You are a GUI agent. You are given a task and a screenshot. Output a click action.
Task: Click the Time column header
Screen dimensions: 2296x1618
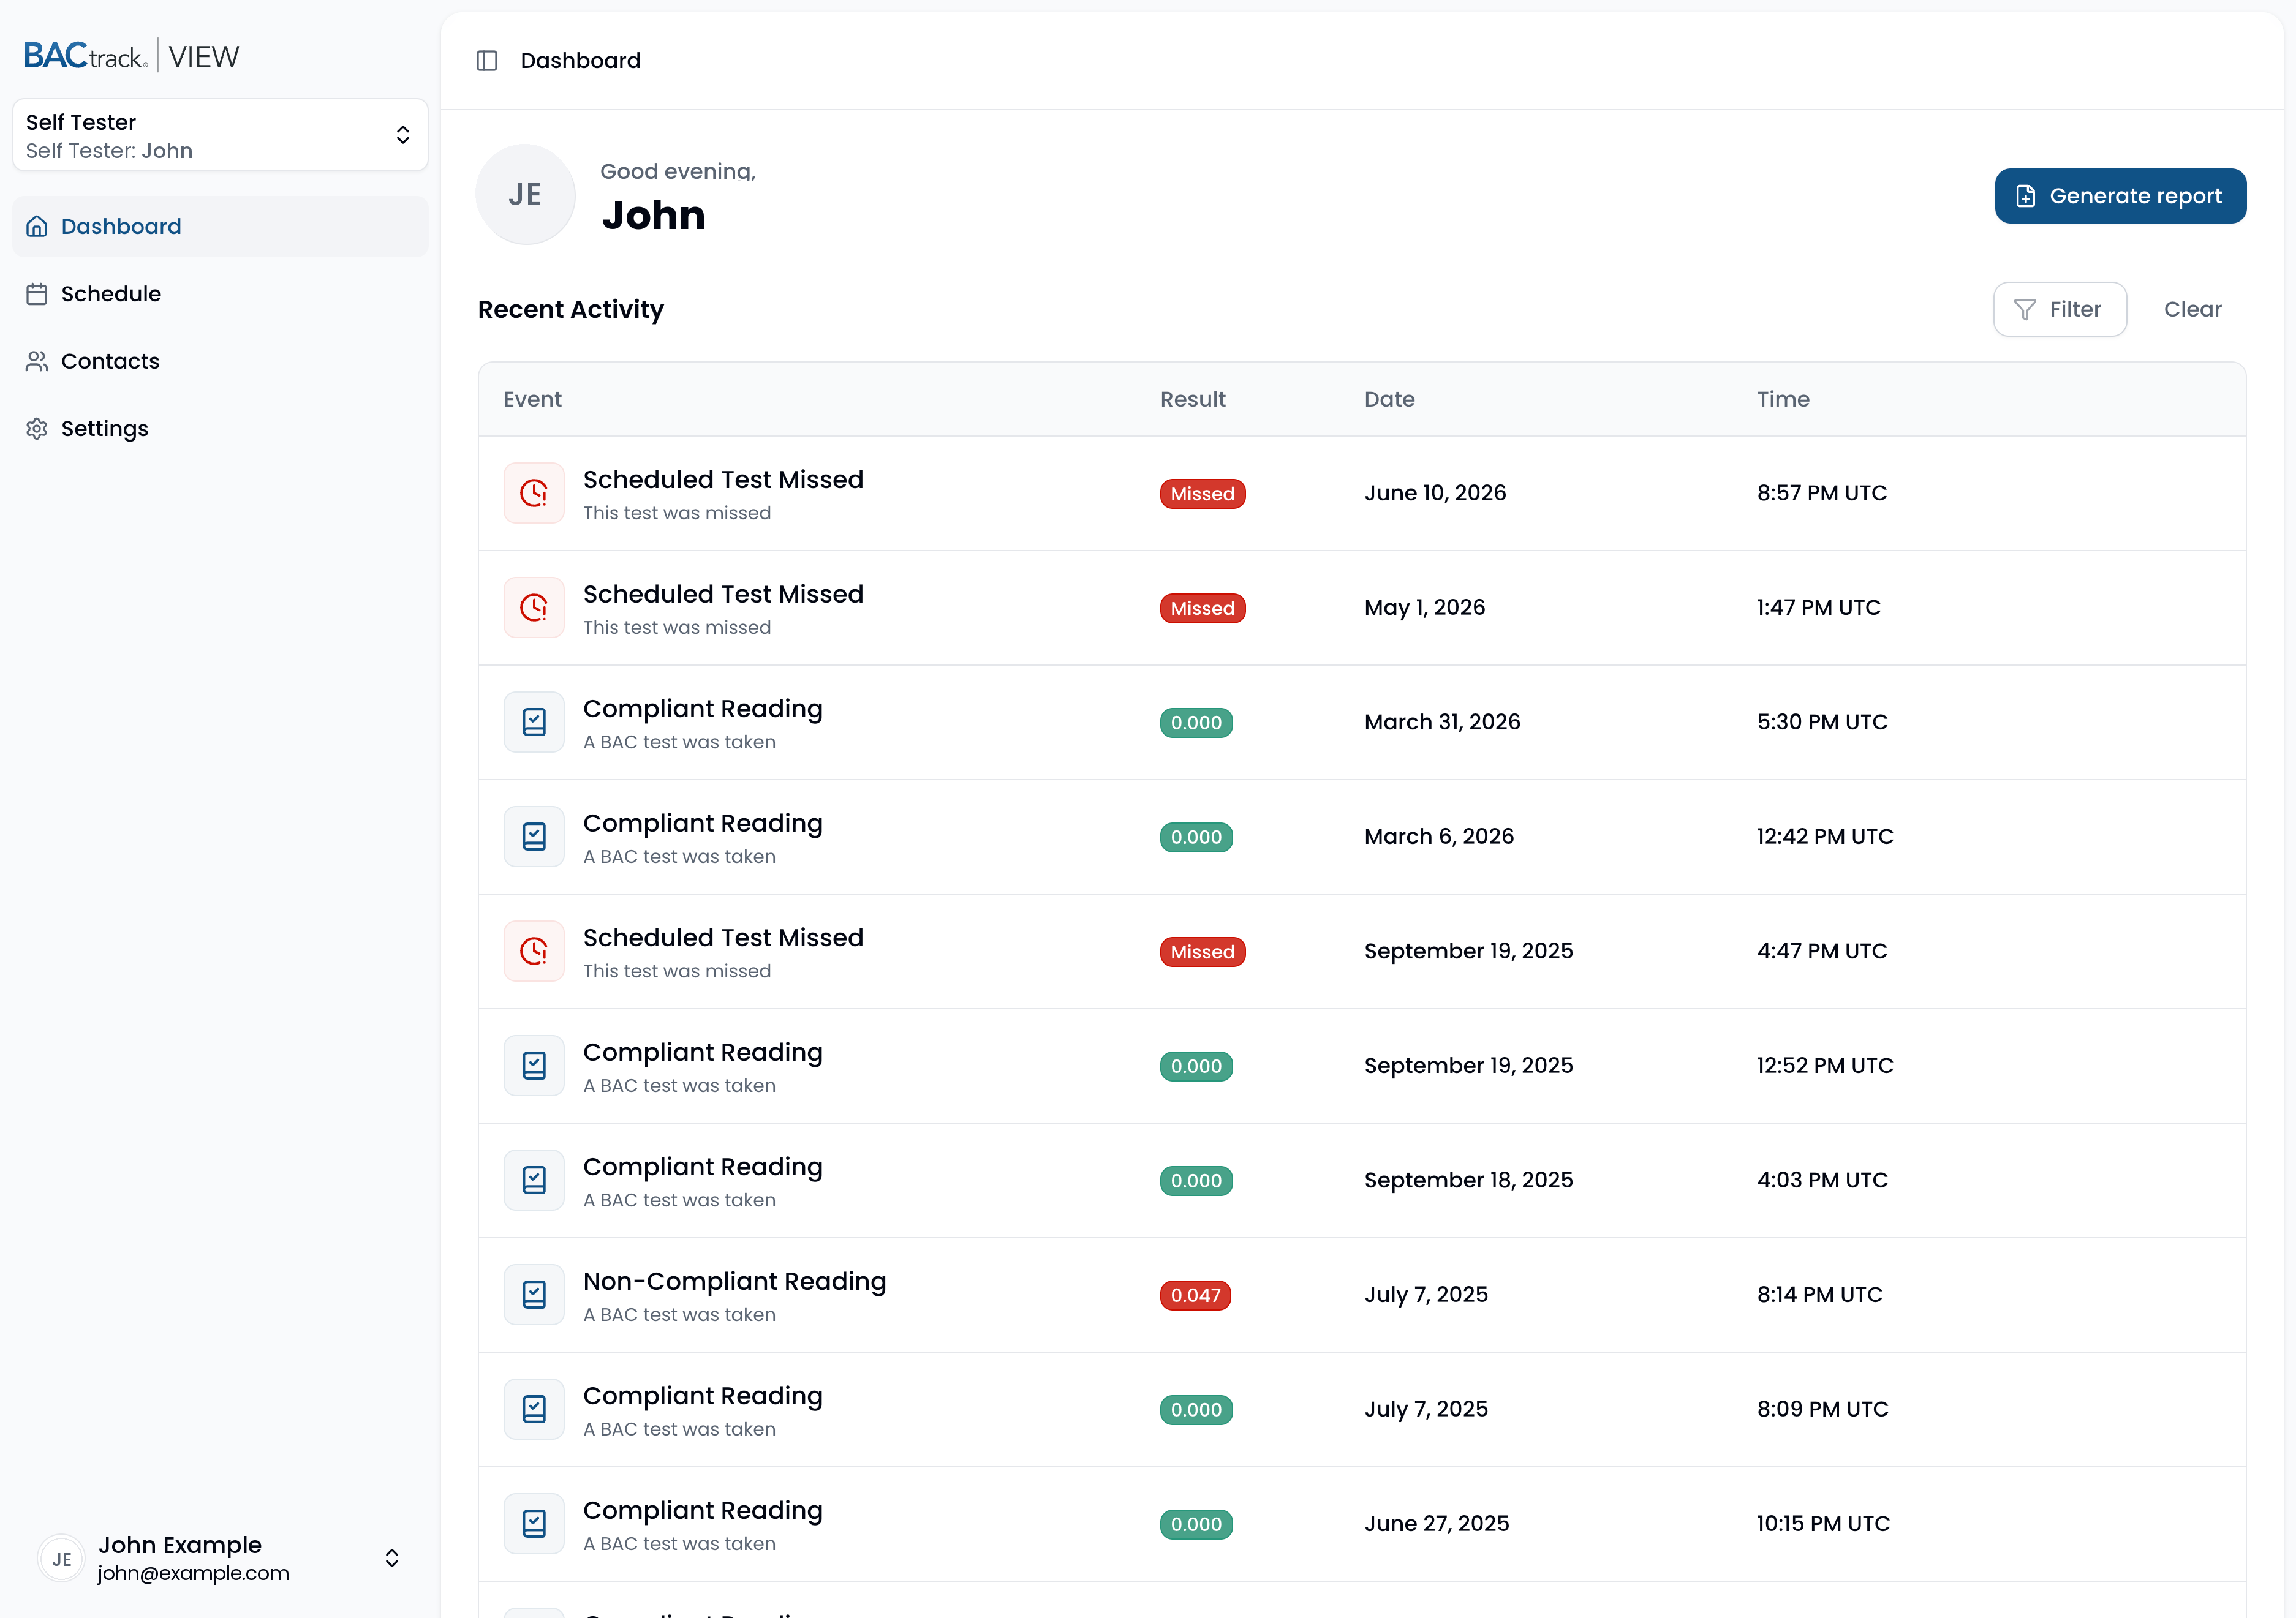(1783, 399)
